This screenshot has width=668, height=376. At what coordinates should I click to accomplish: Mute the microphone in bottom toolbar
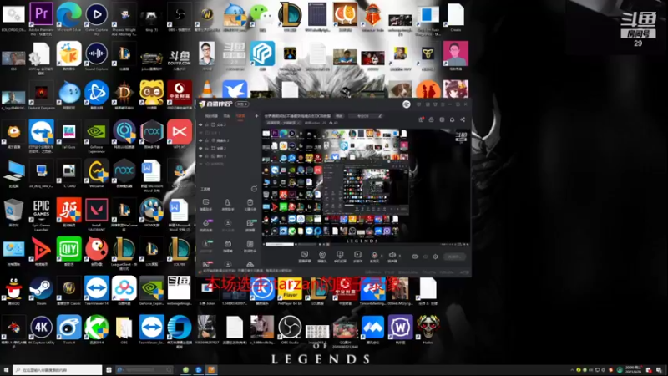[374, 257]
